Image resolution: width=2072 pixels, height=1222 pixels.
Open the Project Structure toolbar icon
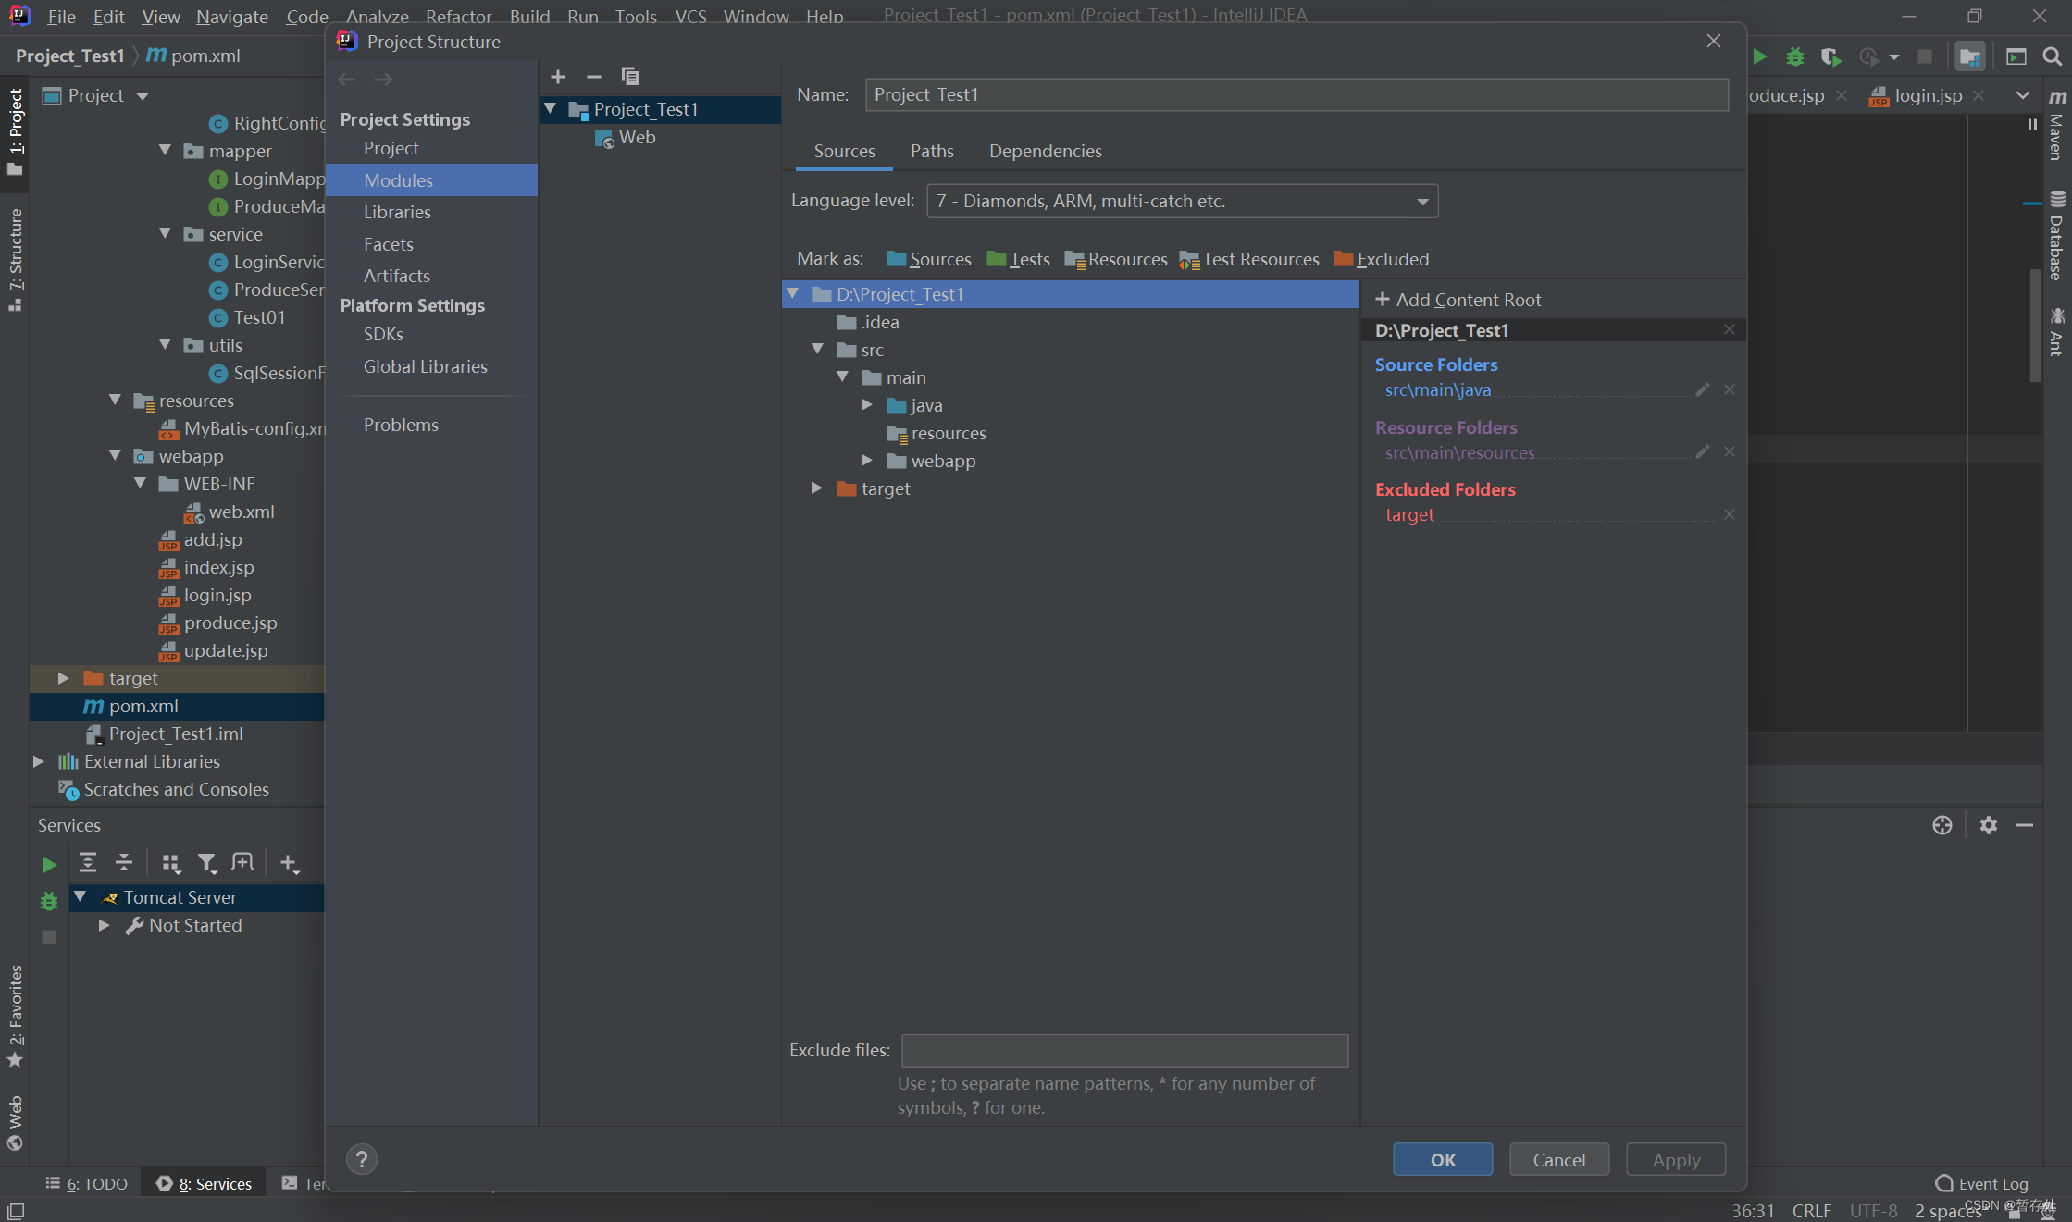coord(1970,56)
